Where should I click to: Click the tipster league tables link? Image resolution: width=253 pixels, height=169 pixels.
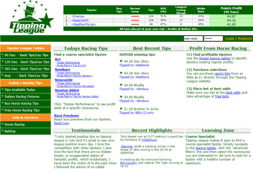215,58
